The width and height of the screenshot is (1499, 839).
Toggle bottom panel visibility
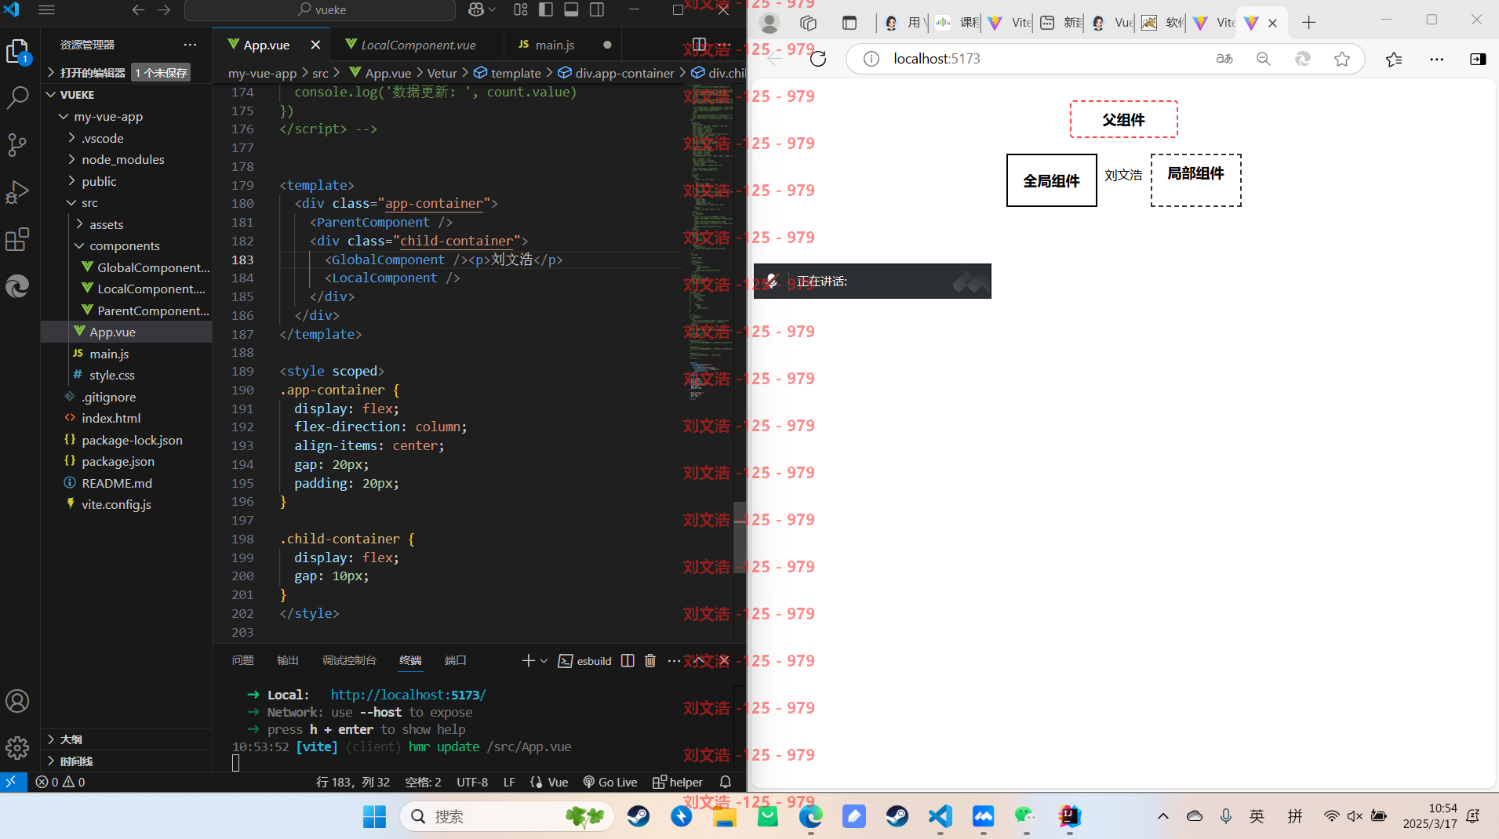pyautogui.click(x=571, y=10)
